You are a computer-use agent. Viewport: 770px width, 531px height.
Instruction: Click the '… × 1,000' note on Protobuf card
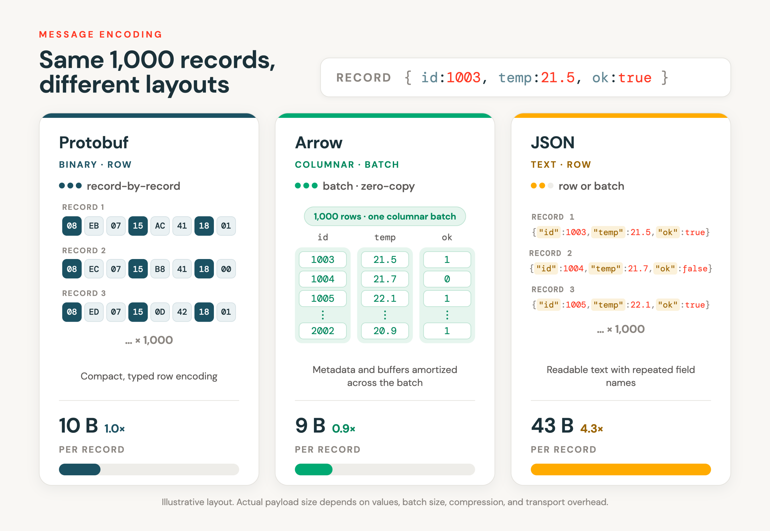(x=149, y=340)
